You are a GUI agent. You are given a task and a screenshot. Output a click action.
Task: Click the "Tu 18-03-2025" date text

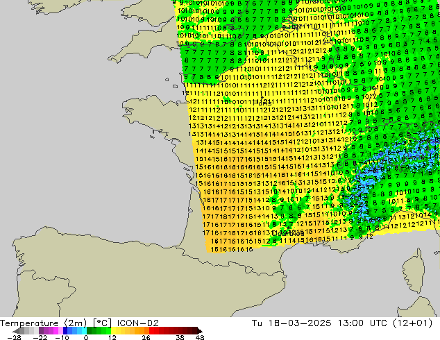tap(291, 323)
